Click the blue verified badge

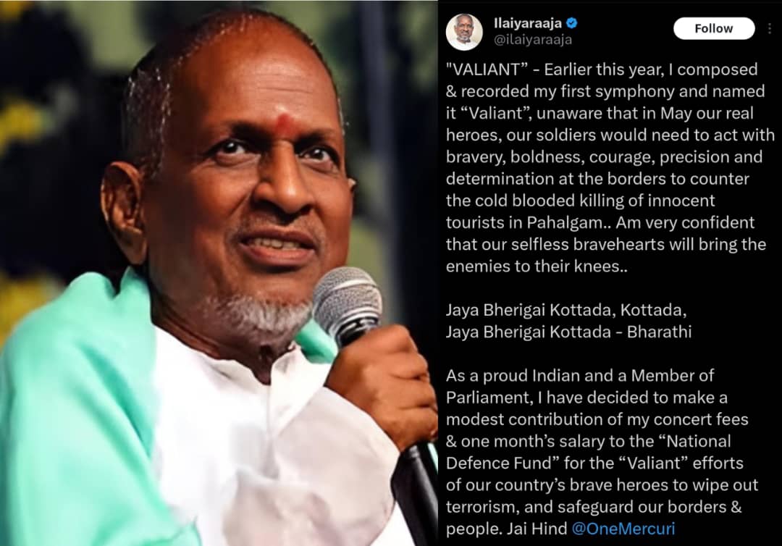tap(572, 23)
